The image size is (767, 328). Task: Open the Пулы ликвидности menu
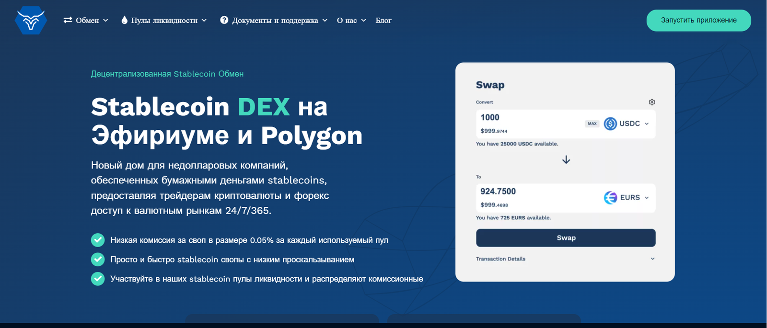click(x=164, y=20)
